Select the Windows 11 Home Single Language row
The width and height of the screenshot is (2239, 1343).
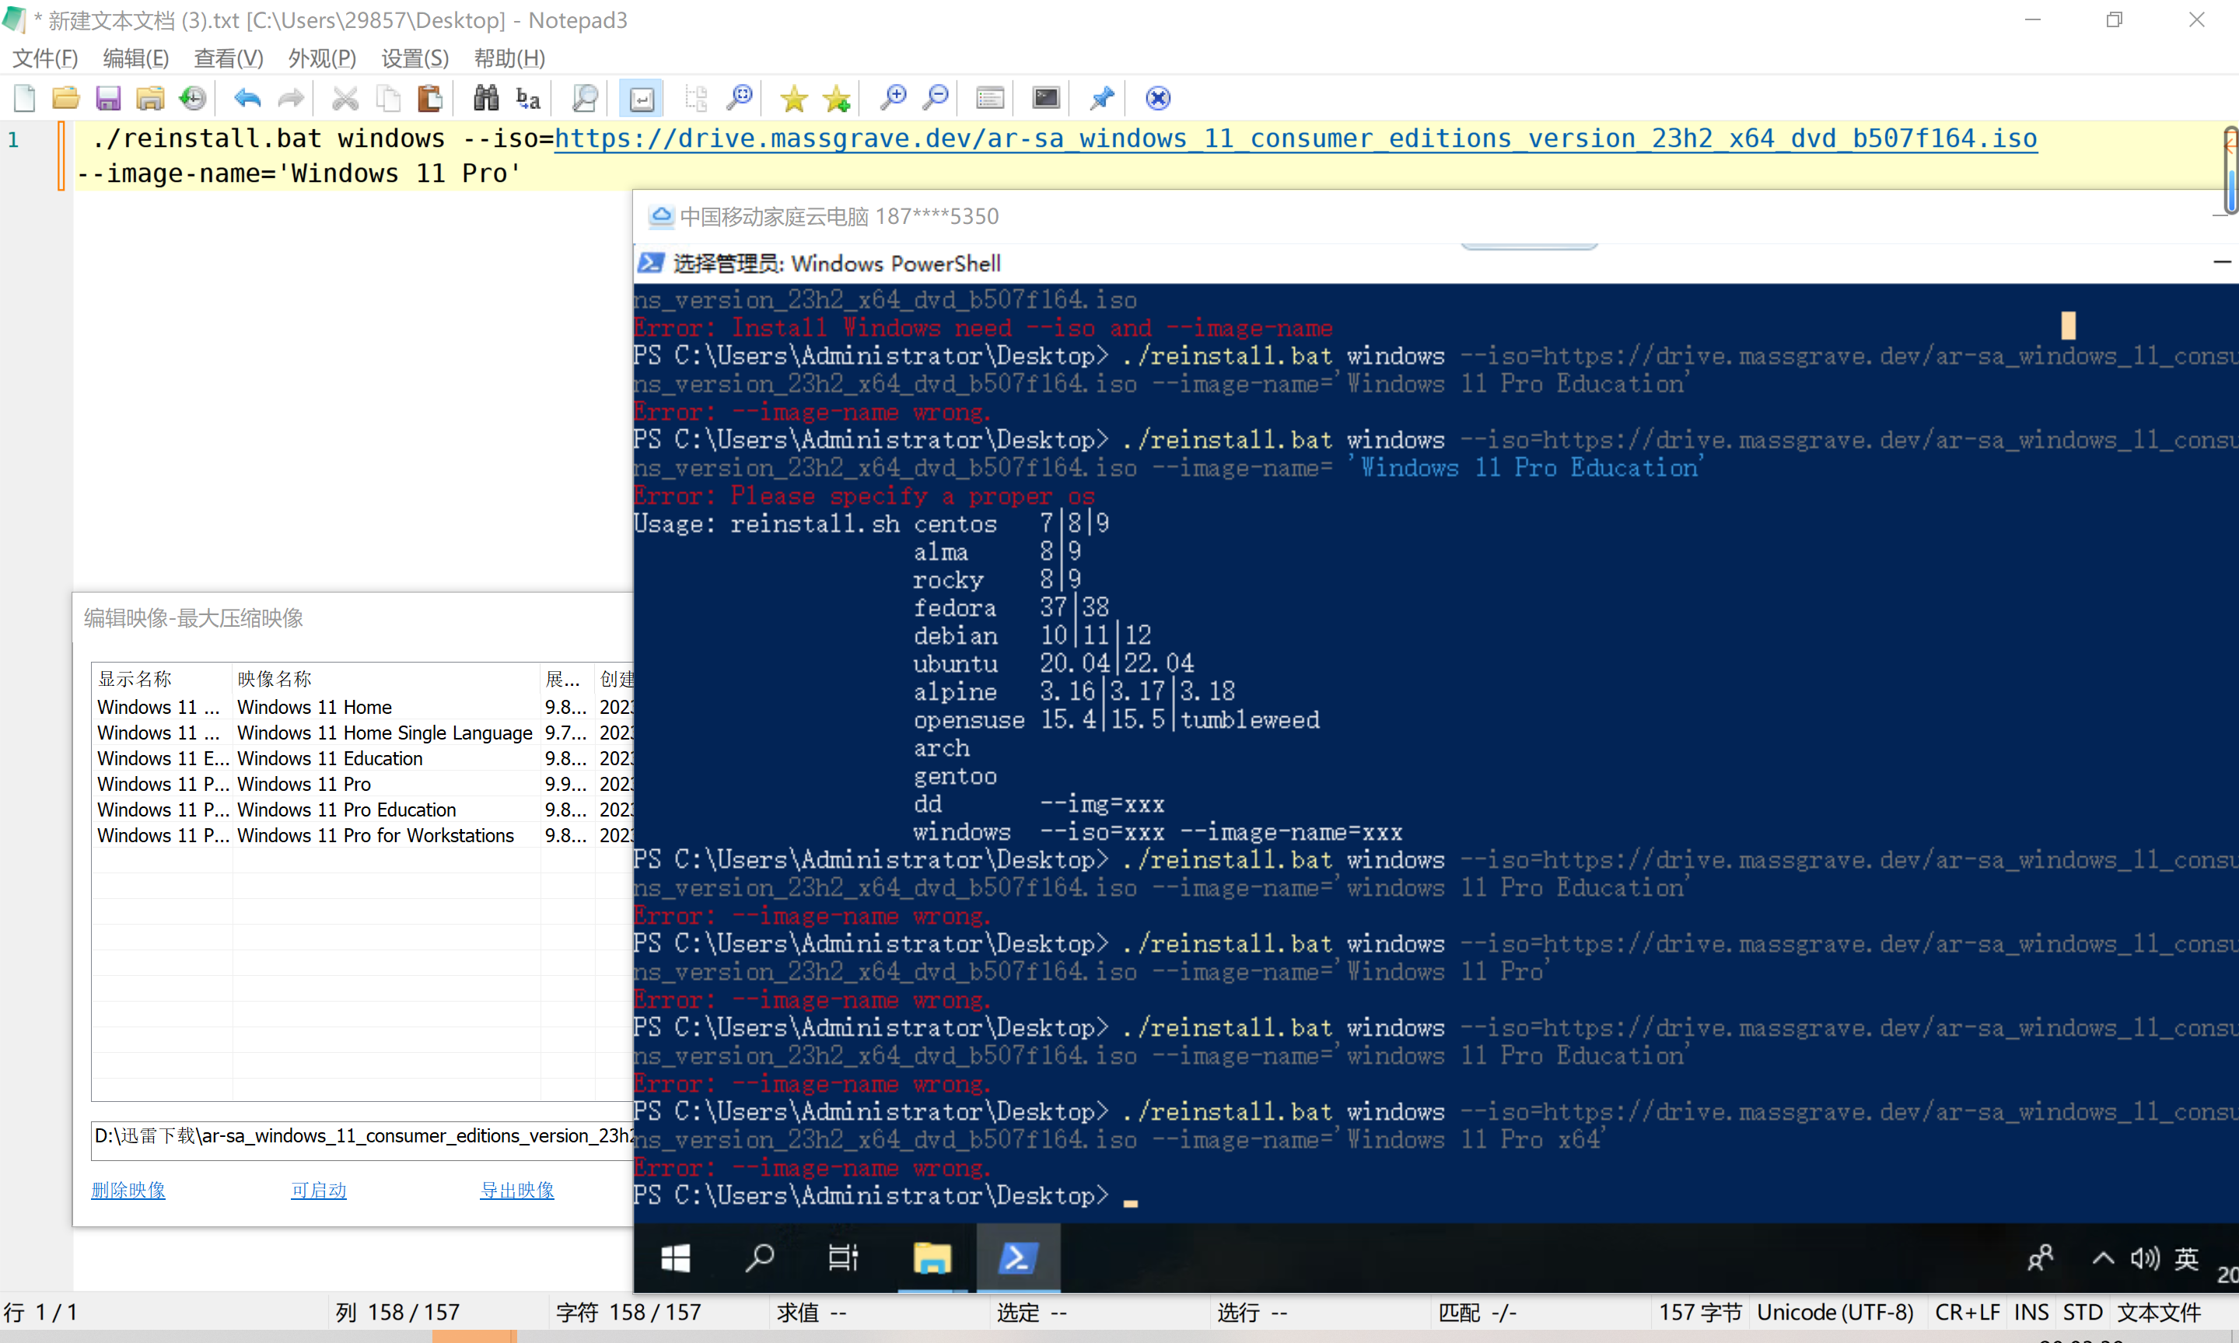pyautogui.click(x=363, y=733)
